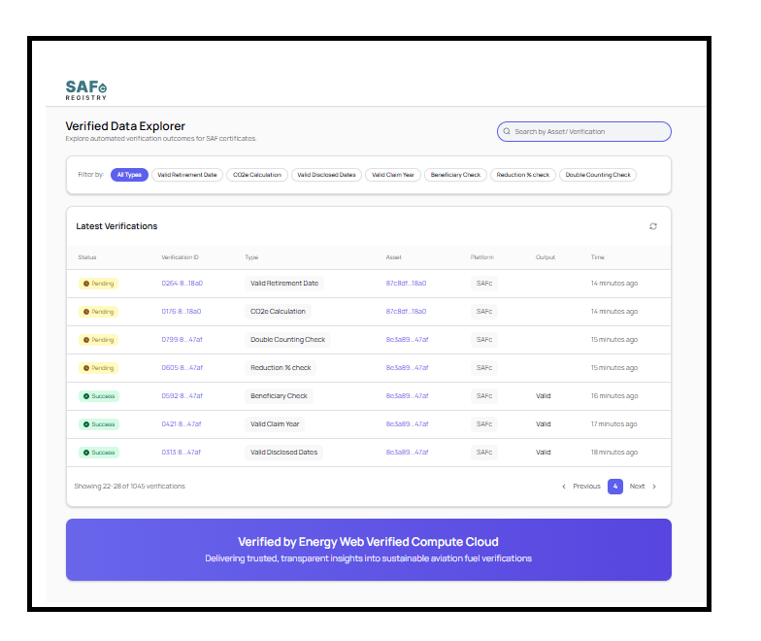
Task: Click the Double Counting Check type tag in table
Action: [x=287, y=340]
